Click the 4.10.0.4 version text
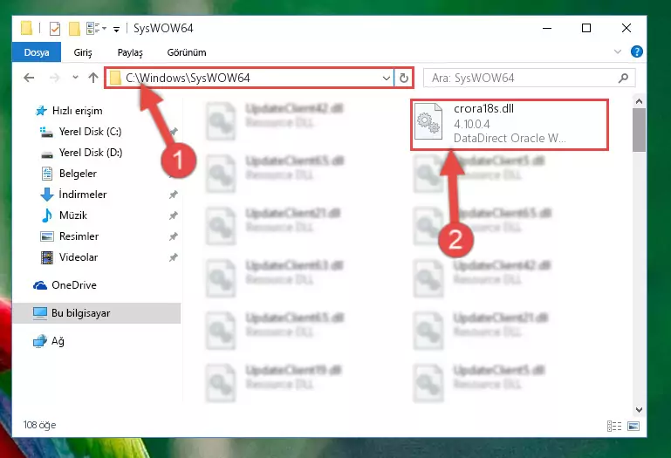This screenshot has width=671, height=458. coord(471,124)
